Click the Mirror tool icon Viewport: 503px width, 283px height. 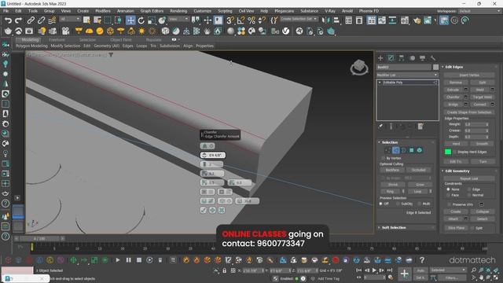click(325, 20)
